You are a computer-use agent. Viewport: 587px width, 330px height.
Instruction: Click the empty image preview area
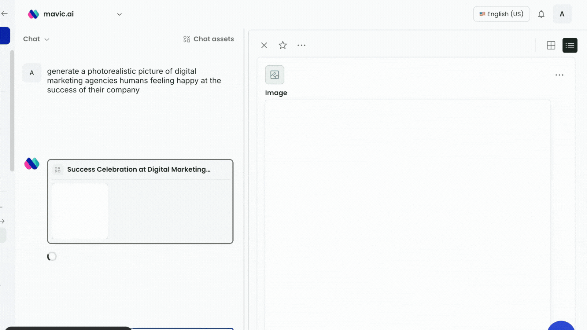[408, 215]
